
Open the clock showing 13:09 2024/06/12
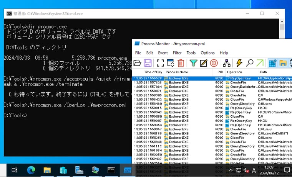[x=269, y=170]
